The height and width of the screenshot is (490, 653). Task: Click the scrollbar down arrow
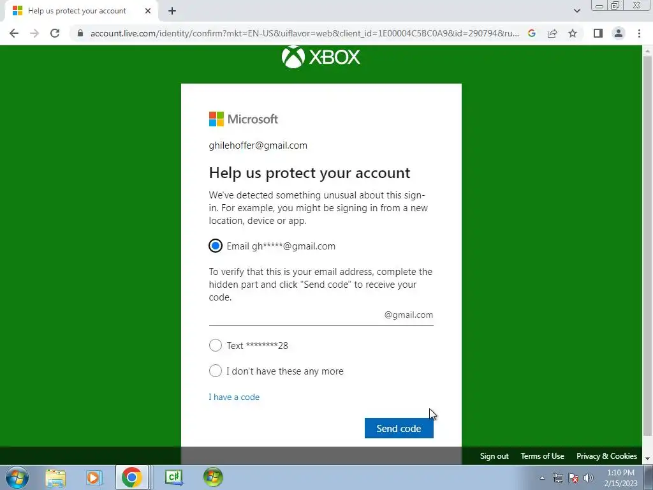point(647,459)
